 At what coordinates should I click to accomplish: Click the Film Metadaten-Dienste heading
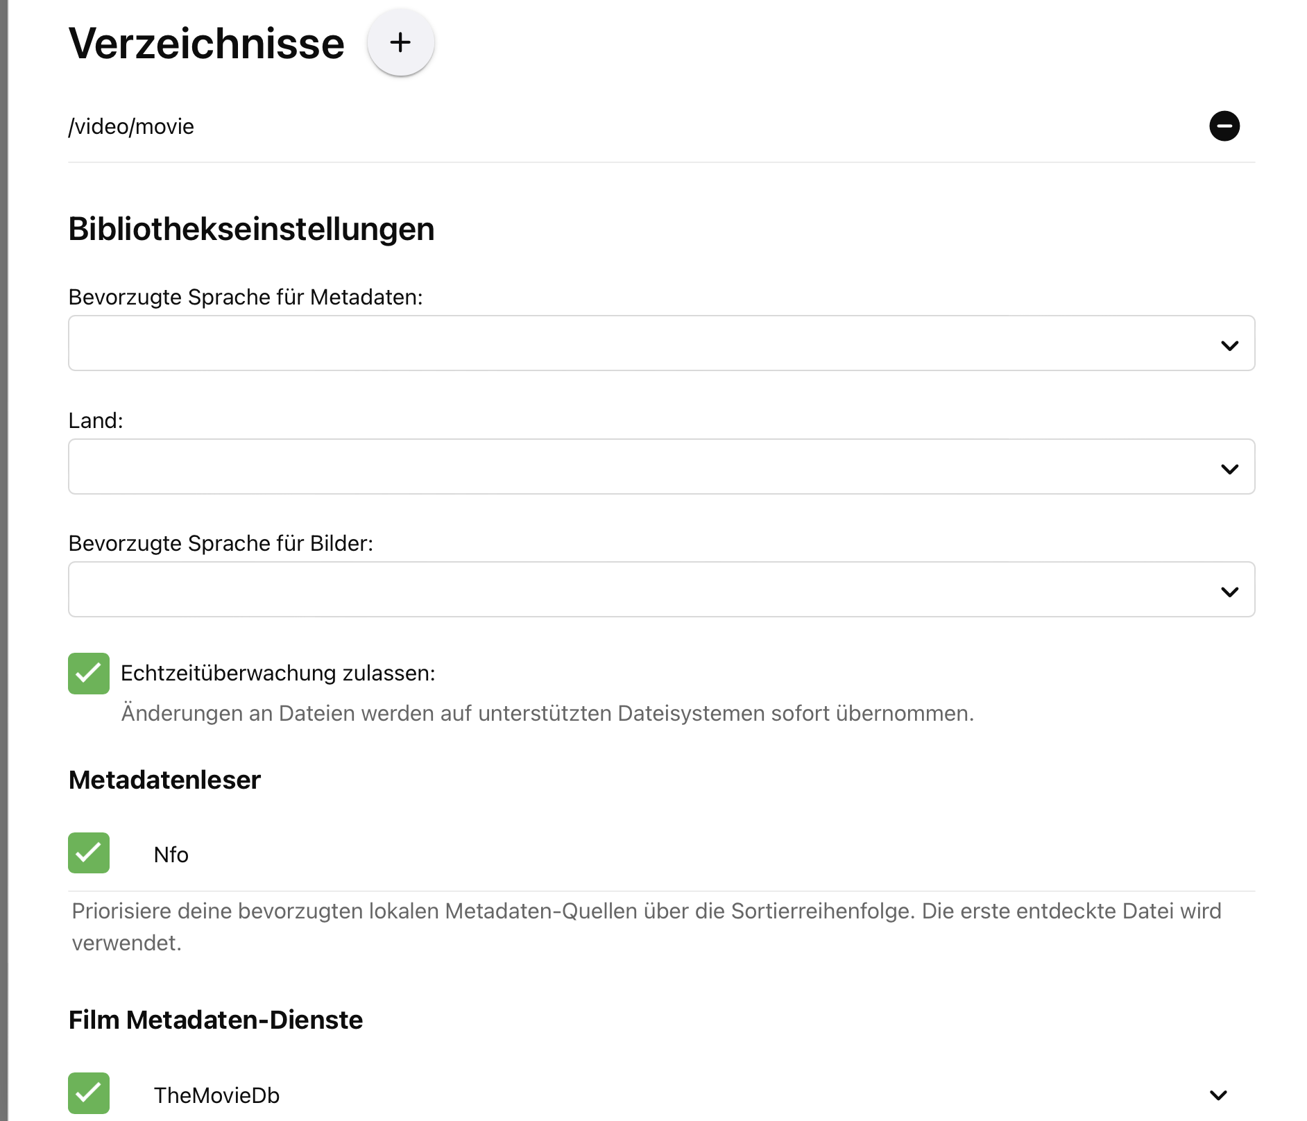(x=216, y=1020)
